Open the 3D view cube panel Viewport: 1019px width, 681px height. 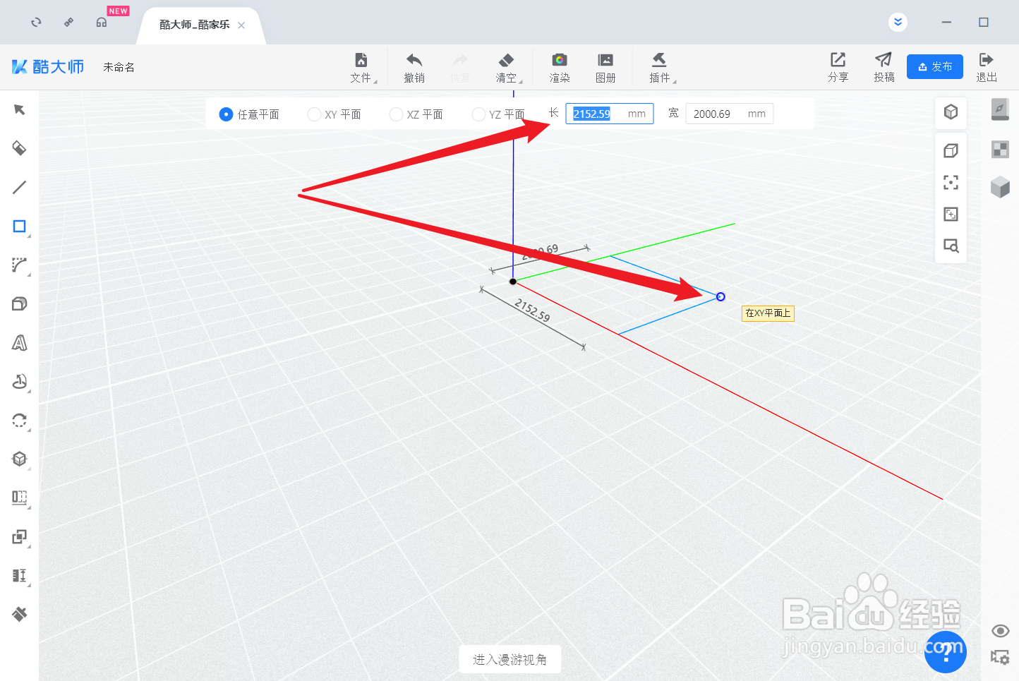tap(951, 112)
